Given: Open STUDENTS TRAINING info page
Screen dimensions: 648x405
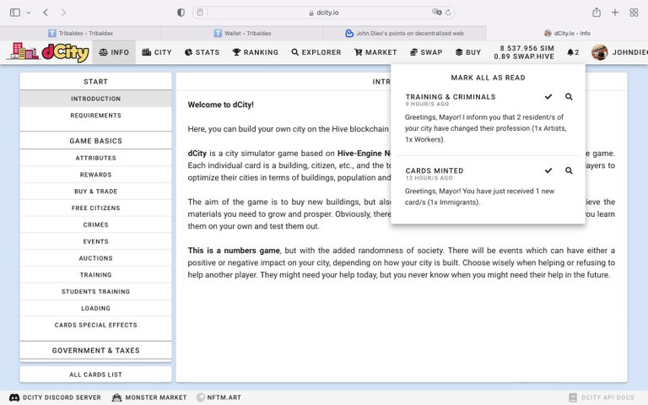Looking at the screenshot, I should click(x=96, y=291).
